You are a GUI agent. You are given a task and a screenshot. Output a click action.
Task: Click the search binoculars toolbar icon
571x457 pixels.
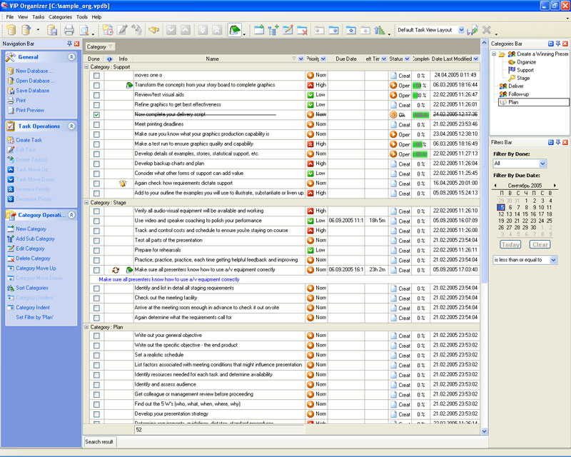click(153, 30)
